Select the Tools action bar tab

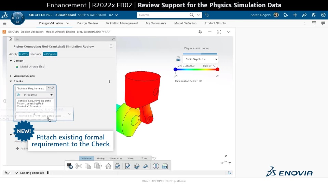(144, 158)
